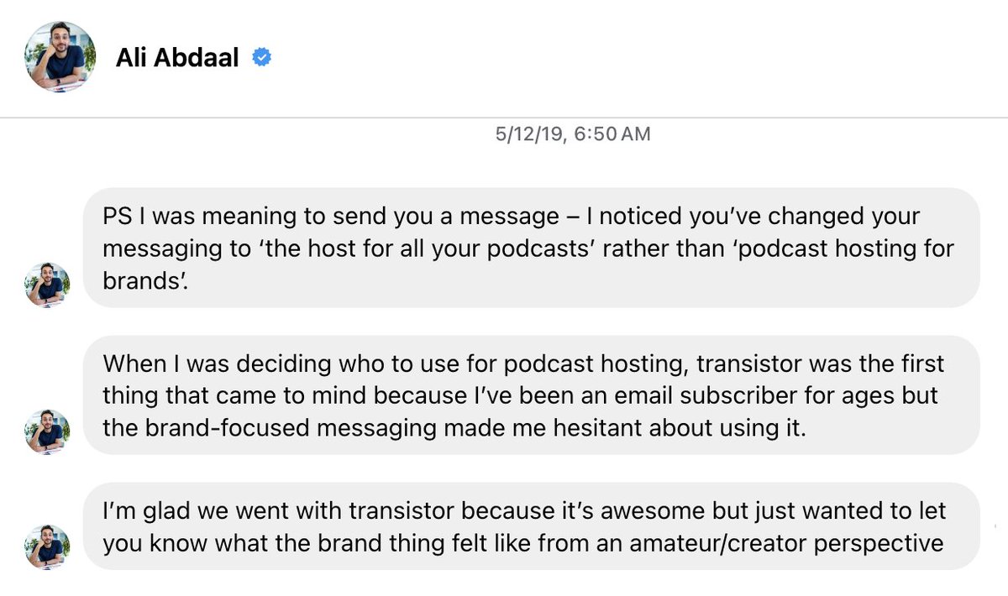Select the message bubble starting "When I was deciding"
This screenshot has width=1008, height=596.
tap(531, 395)
